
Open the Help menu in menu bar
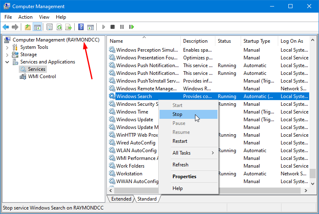click(x=61, y=17)
